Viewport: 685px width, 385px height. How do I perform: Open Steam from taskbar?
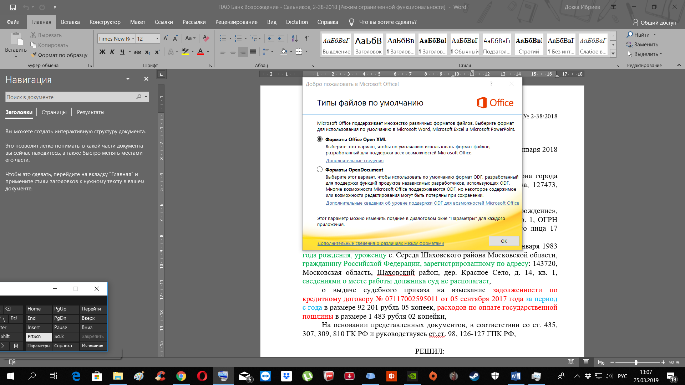coord(474,376)
